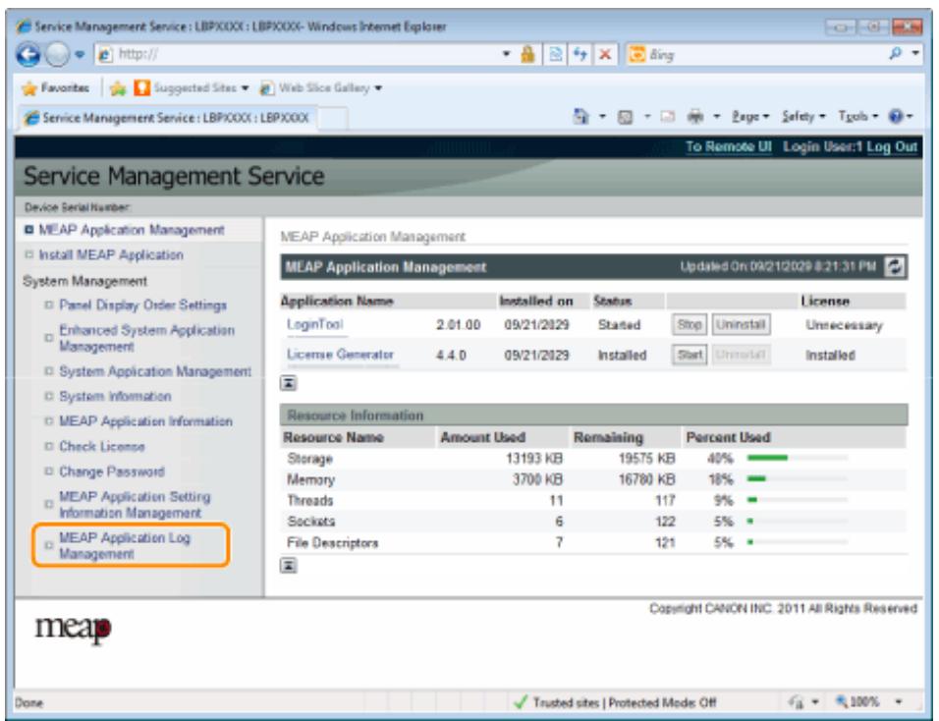Open Change Password link
Image resolution: width=939 pixels, height=721 pixels.
pos(111,471)
